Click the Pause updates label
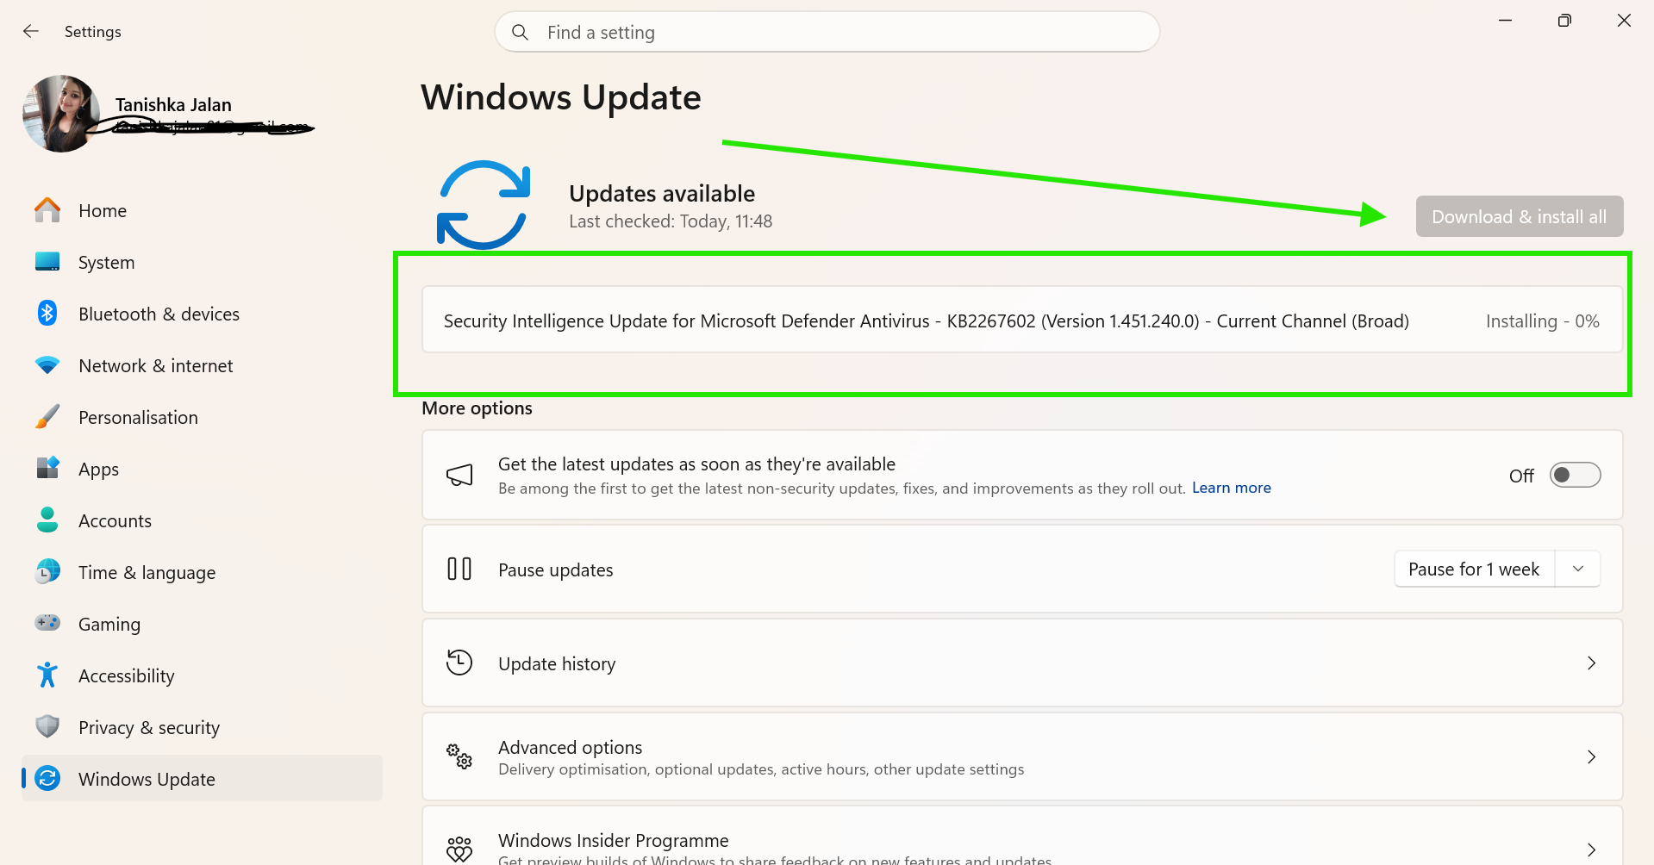This screenshot has width=1654, height=865. [x=556, y=570]
